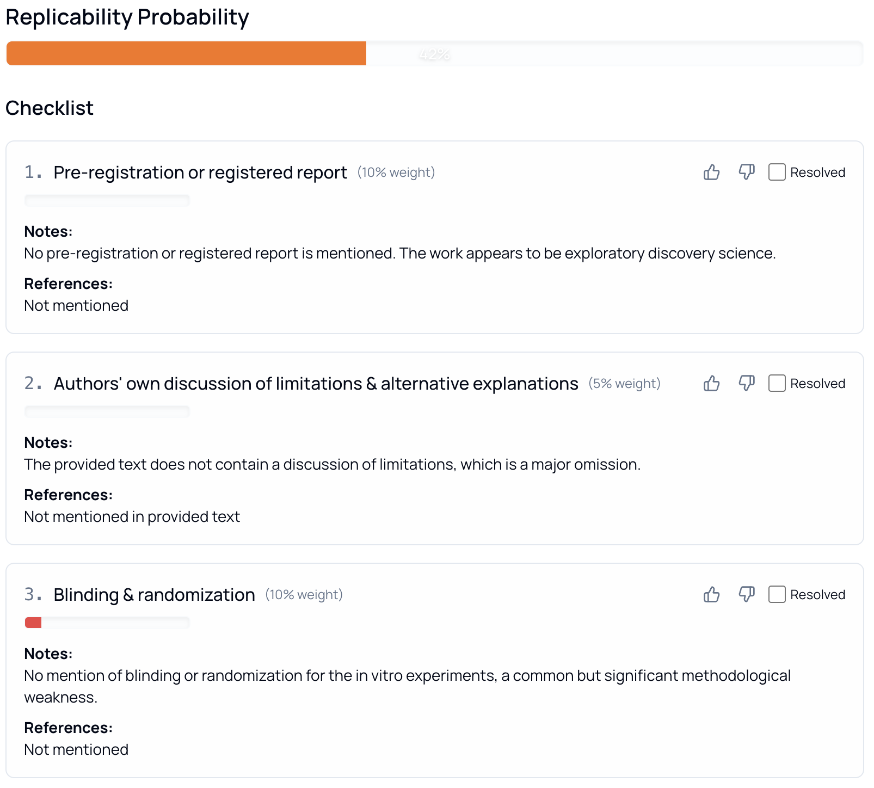
Task: Click the Replicability Probability title
Action: coord(126,17)
